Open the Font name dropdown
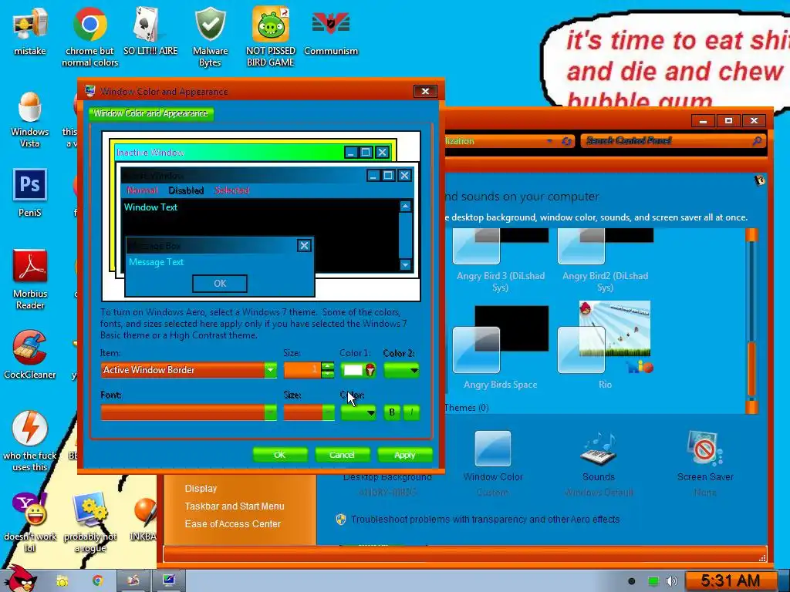This screenshot has height=592, width=790. click(271, 413)
